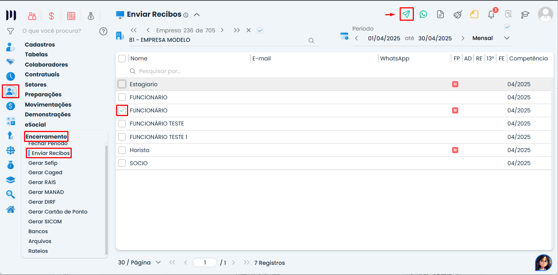Clear the selected company with the X
Screen dimensions: 558x275
click(x=249, y=31)
